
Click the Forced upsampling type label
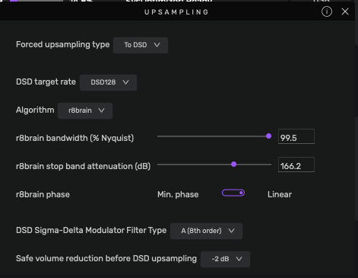tap(63, 45)
